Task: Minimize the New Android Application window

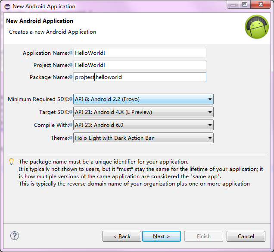Action: (x=233, y=5)
